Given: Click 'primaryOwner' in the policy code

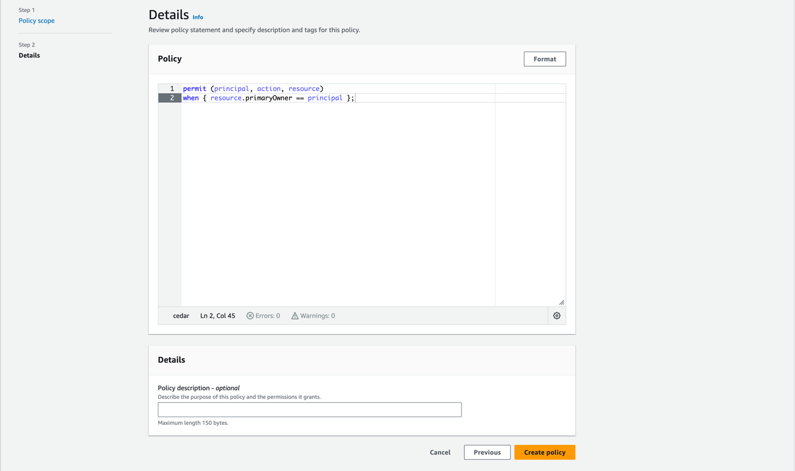Looking at the screenshot, I should [x=269, y=98].
